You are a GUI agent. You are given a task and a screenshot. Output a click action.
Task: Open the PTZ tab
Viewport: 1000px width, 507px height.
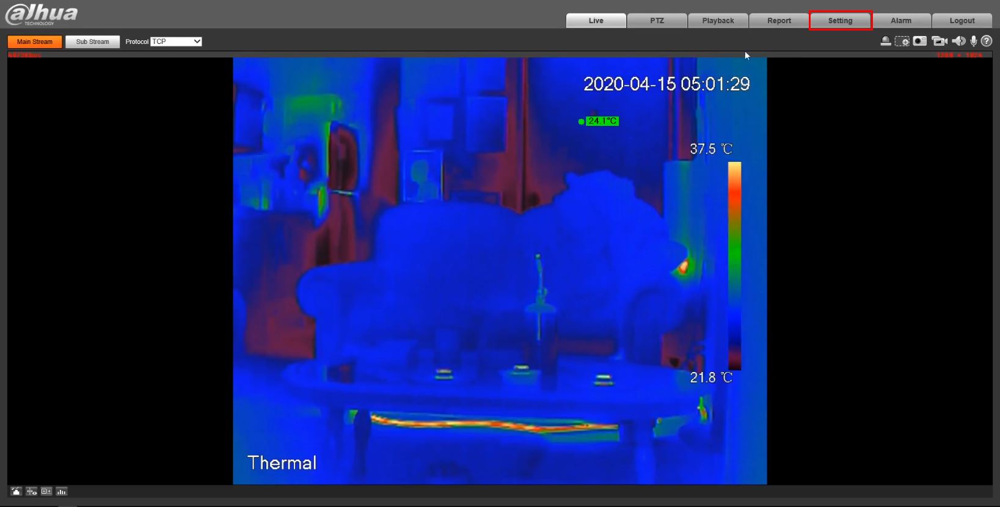657,21
